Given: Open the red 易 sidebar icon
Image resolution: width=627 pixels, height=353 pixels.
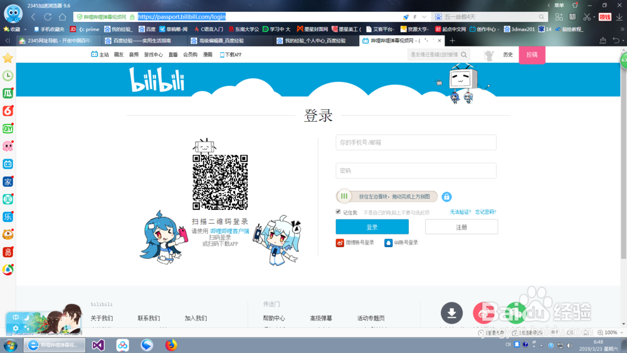Looking at the screenshot, I should pyautogui.click(x=8, y=252).
